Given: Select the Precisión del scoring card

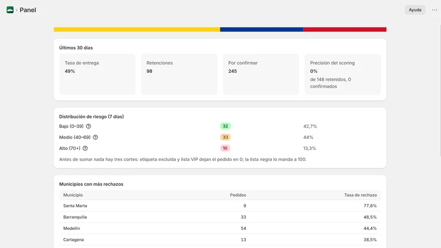Looking at the screenshot, I should [x=342, y=74].
